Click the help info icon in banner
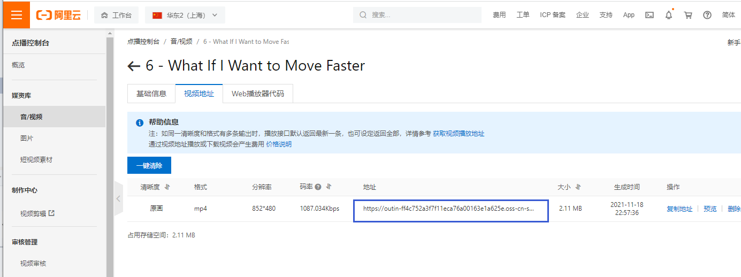This screenshot has width=741, height=277. 140,122
